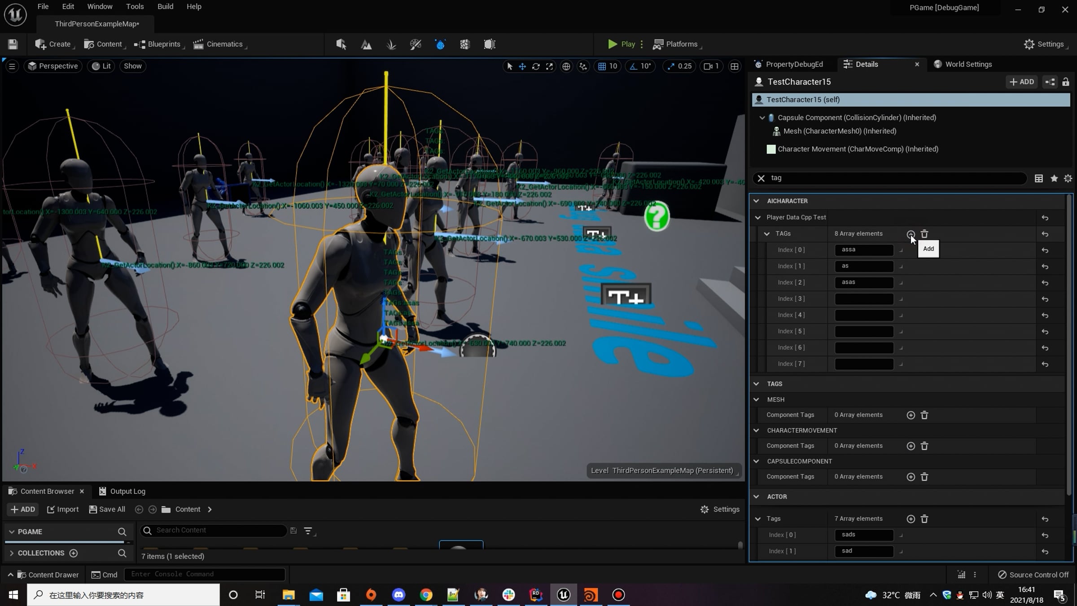Viewport: 1077px width, 606px height.
Task: Choose the scale gizmo tool
Action: coord(549,66)
